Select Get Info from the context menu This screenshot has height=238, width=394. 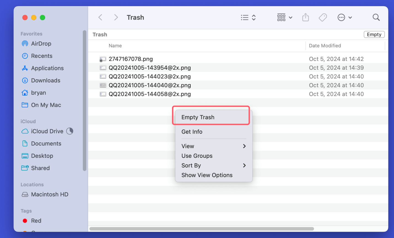[x=192, y=132]
